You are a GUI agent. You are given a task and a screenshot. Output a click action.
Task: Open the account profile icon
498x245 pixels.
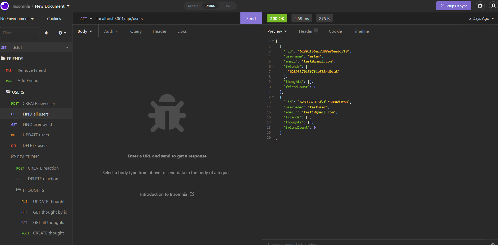[x=493, y=6]
